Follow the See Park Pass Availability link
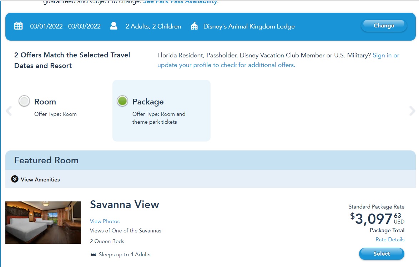419x267 pixels. pyautogui.click(x=180, y=2)
